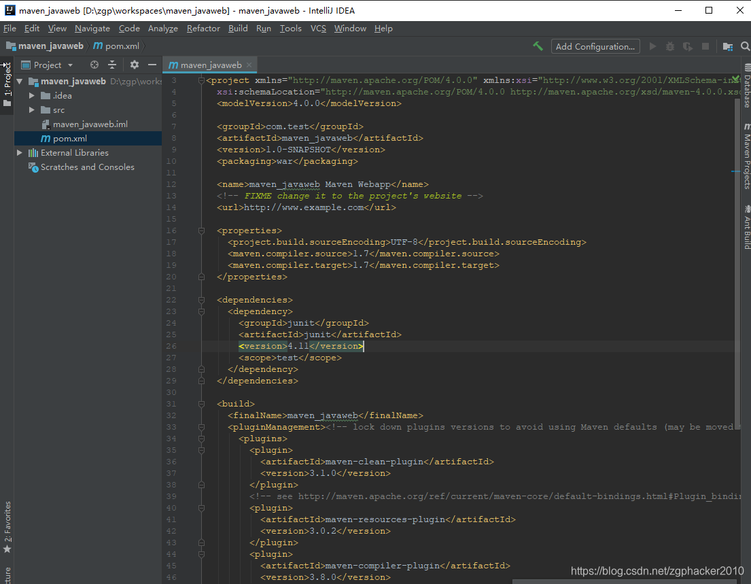Expand External Libraries node
751x584 pixels.
(20, 153)
